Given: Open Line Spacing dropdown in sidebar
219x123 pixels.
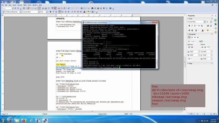Looking at the screenshot, I should point(190,59).
